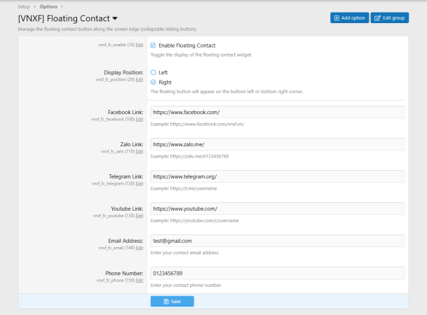This screenshot has width=427, height=315.
Task: Click the 'Email Address:' label text
Action: (126, 241)
